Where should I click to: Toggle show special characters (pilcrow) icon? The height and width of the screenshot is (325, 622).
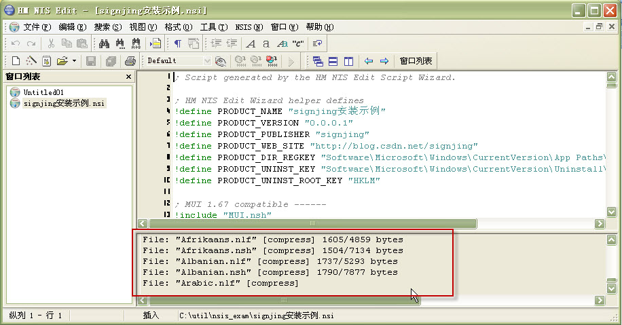pyautogui.click(x=178, y=43)
